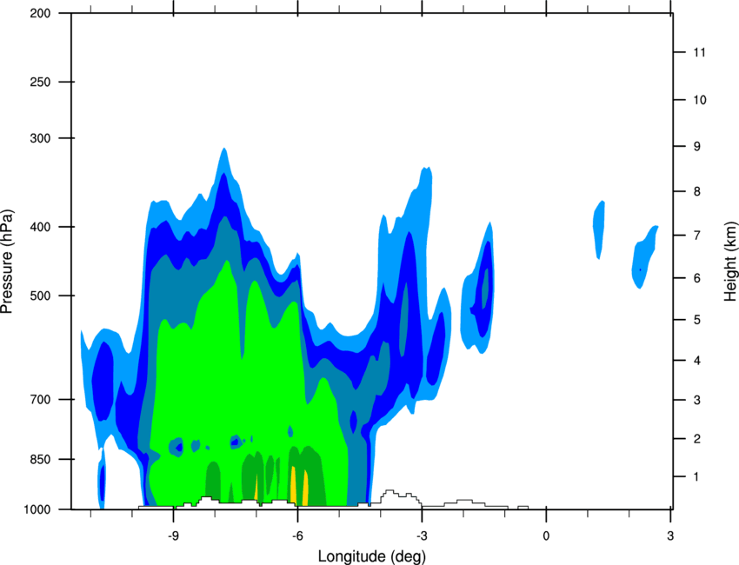Click the -3 longitude tick label
The image size is (739, 565).
pos(422,536)
